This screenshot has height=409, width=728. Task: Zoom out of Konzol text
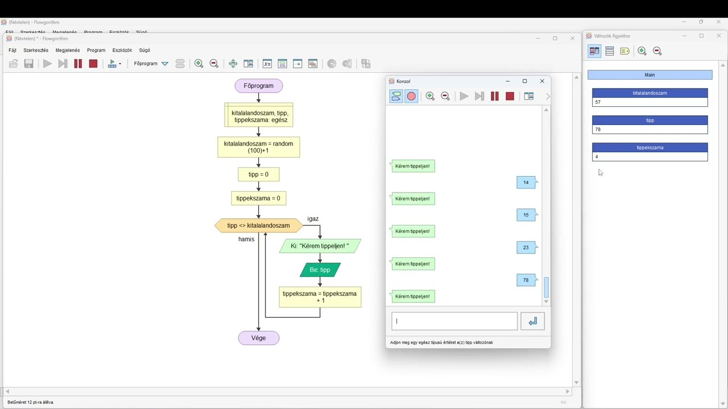[445, 97]
